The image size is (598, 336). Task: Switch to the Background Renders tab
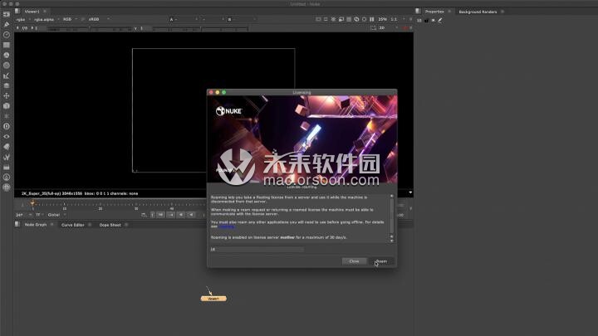click(478, 12)
